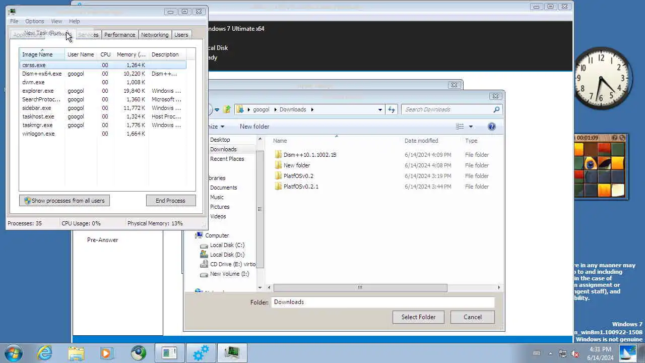Click file list scroll right arrow
The height and width of the screenshot is (363, 645).
point(499,287)
